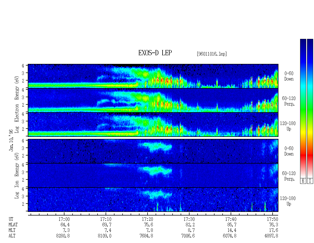Screen dimensions: 314x243
Task: Select the MLT row header
Action: (12, 231)
